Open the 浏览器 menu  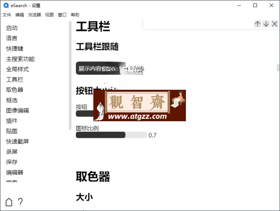tap(35, 15)
